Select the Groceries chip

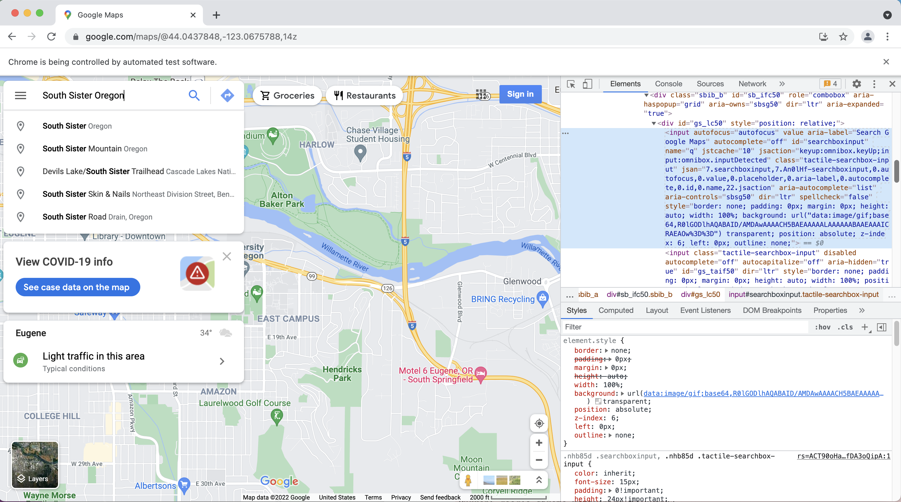tap(288, 95)
